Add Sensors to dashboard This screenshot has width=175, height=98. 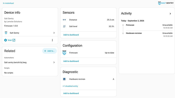71,35
